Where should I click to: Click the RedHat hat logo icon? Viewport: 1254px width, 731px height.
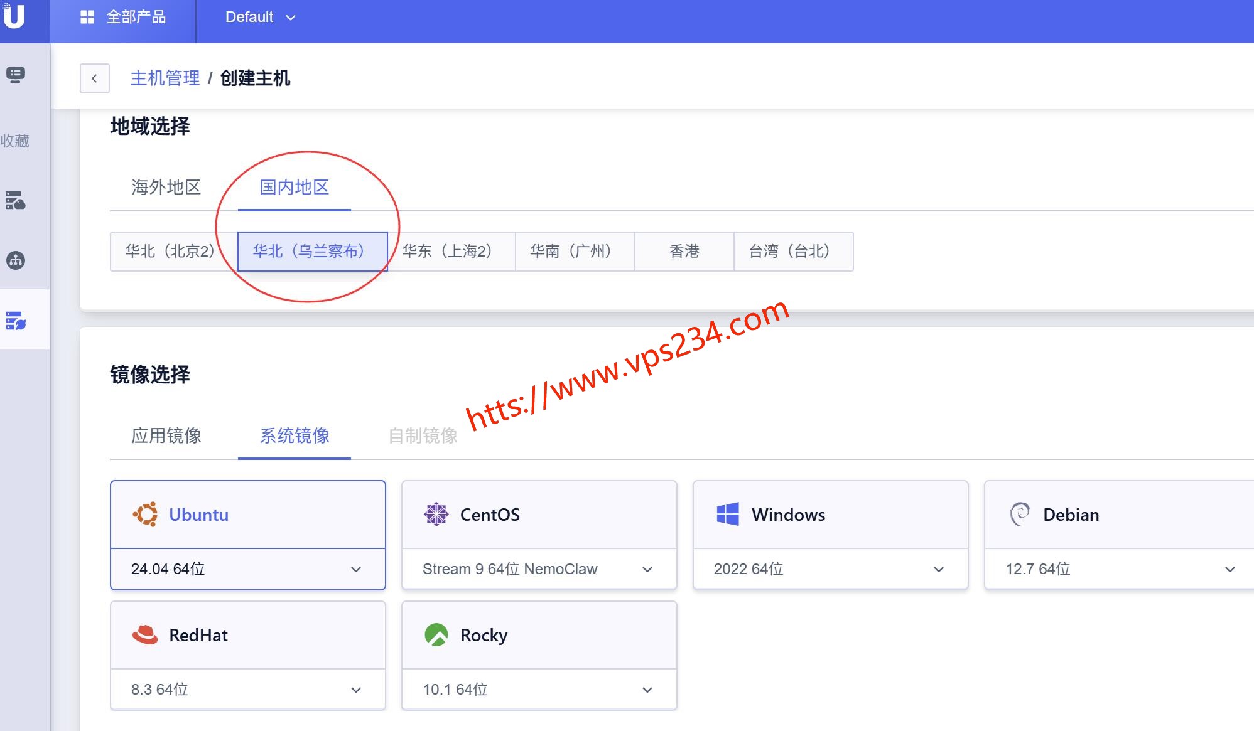pos(145,635)
